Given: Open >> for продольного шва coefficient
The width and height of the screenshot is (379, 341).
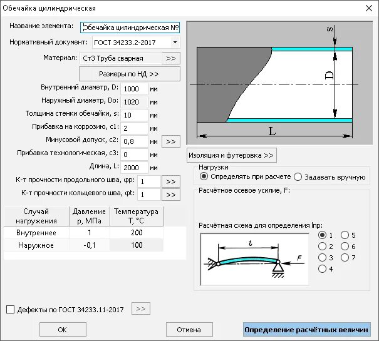Looking at the screenshot, I should (x=171, y=181).
